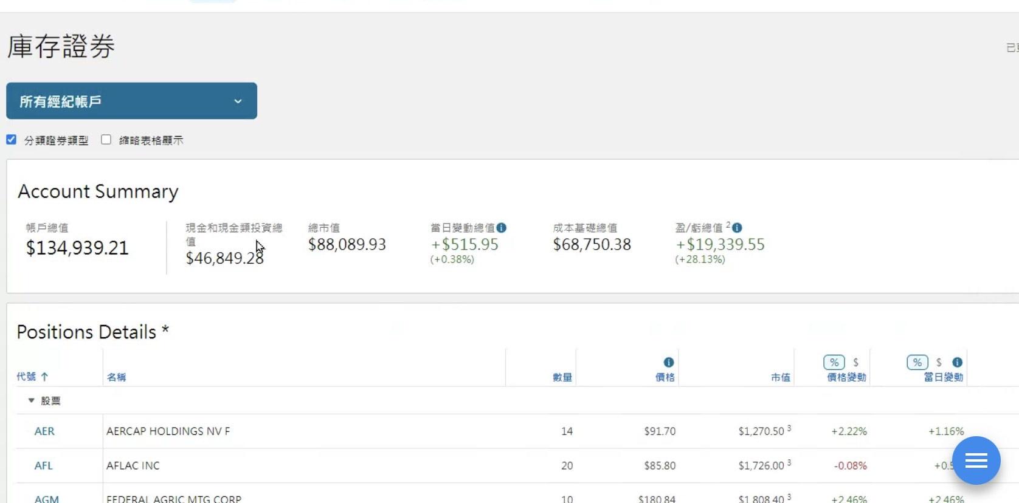This screenshot has width=1019, height=503.
Task: Click gain/loss value +$19,339.55
Action: pos(720,244)
